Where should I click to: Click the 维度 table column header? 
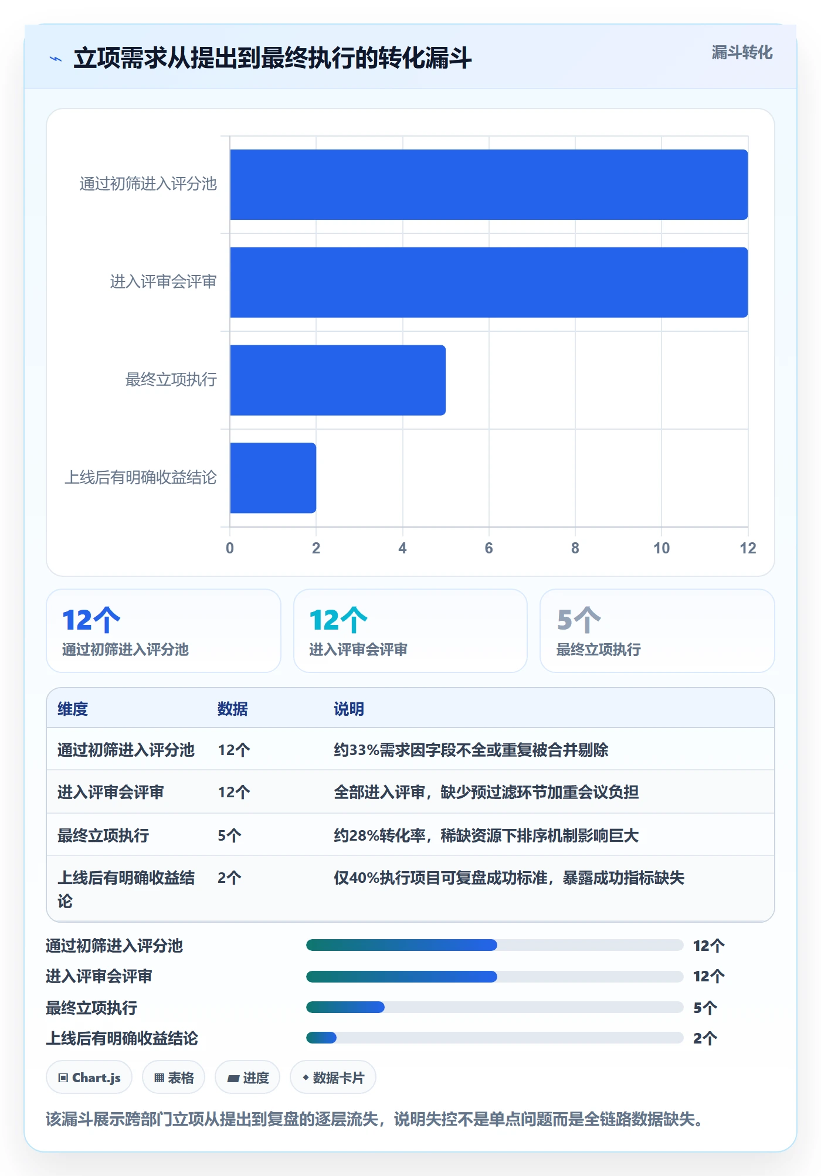[x=73, y=709]
